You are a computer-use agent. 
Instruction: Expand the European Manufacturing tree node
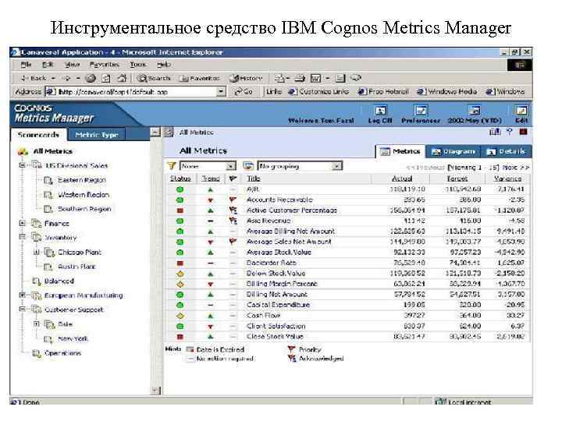[22, 295]
